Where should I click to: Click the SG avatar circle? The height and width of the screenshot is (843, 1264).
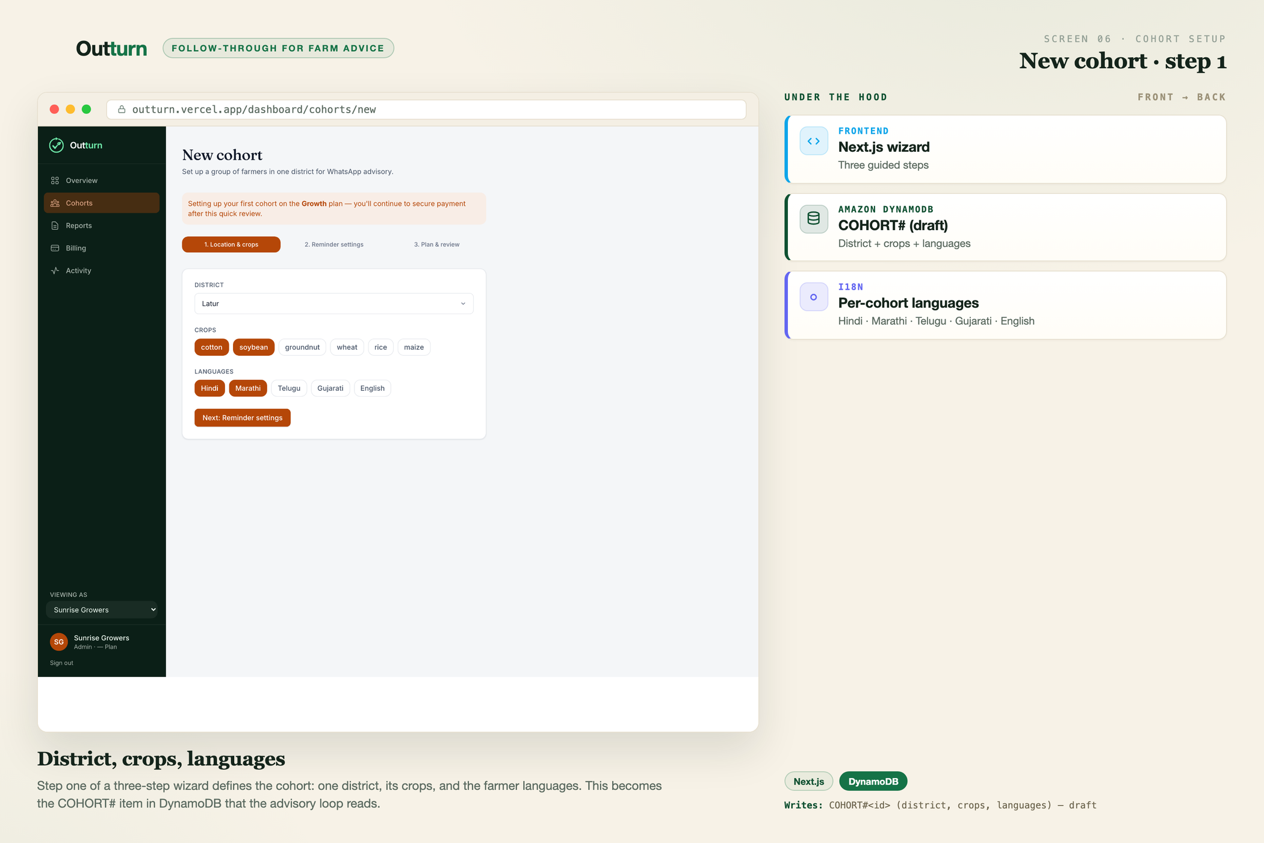coord(58,642)
